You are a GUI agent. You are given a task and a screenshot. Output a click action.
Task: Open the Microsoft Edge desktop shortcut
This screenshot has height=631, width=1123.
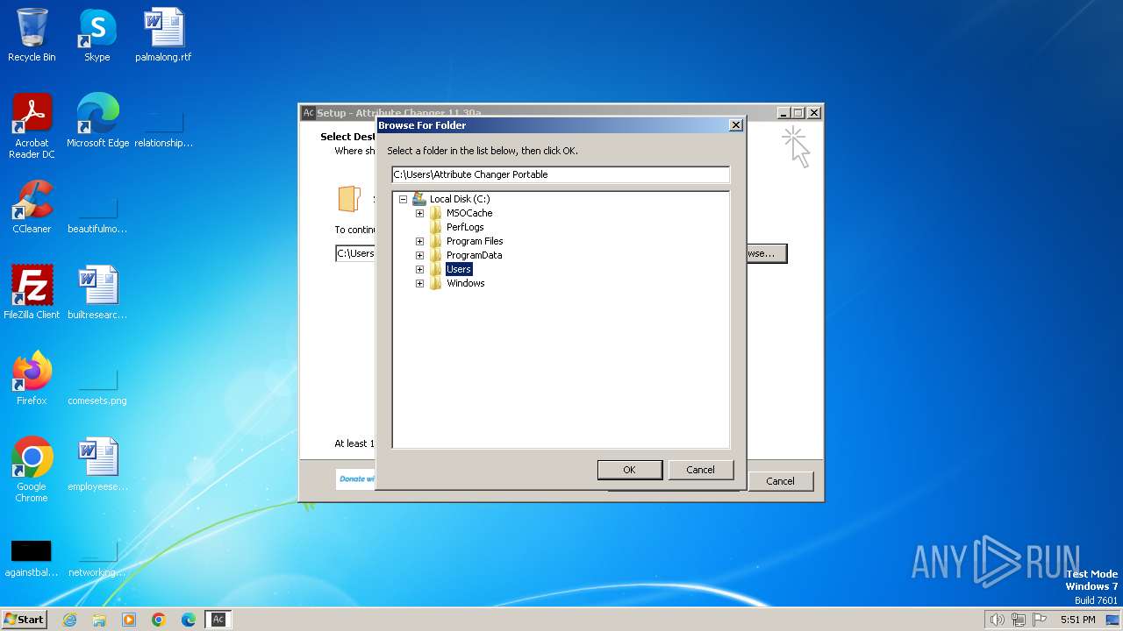97,121
